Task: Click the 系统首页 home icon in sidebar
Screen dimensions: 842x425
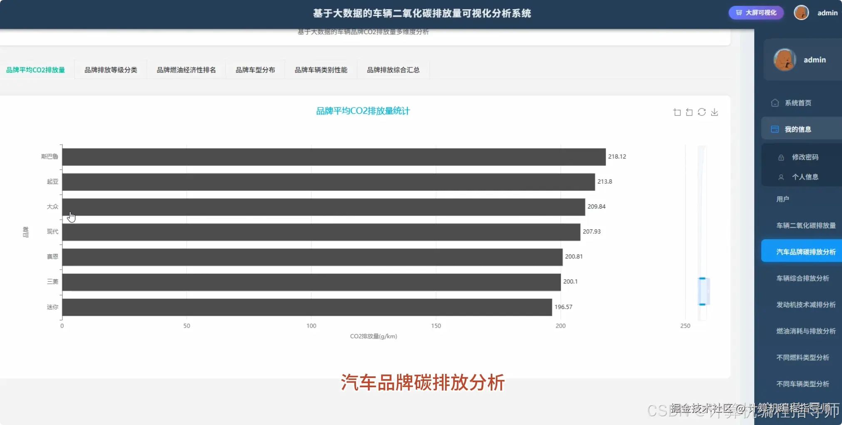Action: pos(775,102)
